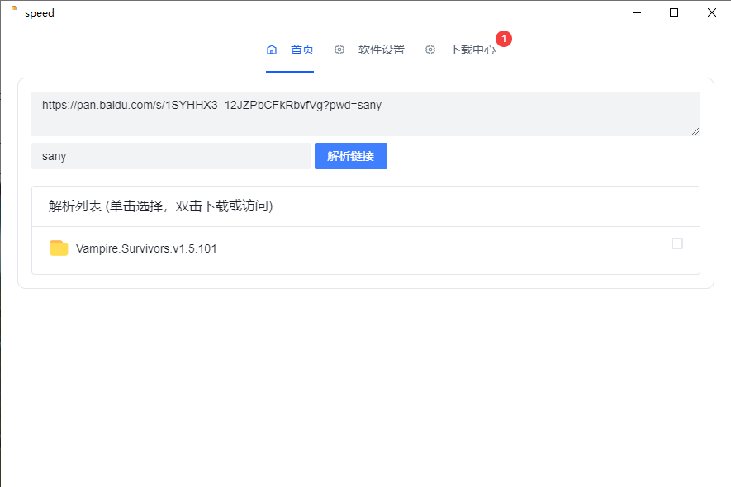Focus the Baidu pan share link text area
Viewport: 731px width, 487px height.
point(365,114)
